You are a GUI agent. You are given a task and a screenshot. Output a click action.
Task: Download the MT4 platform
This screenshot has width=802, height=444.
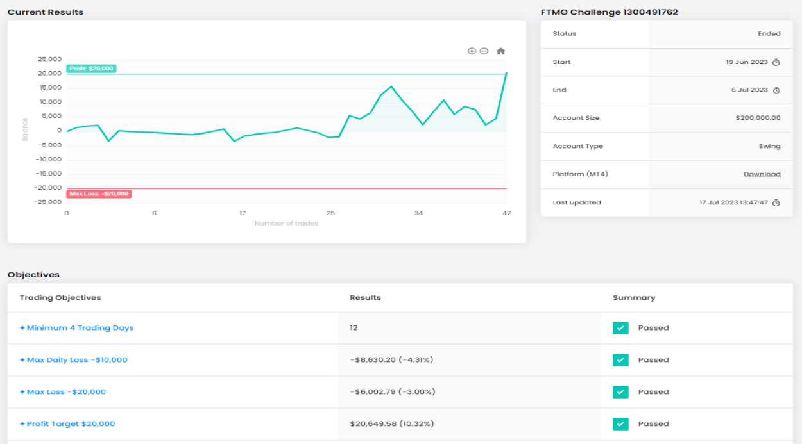[762, 174]
